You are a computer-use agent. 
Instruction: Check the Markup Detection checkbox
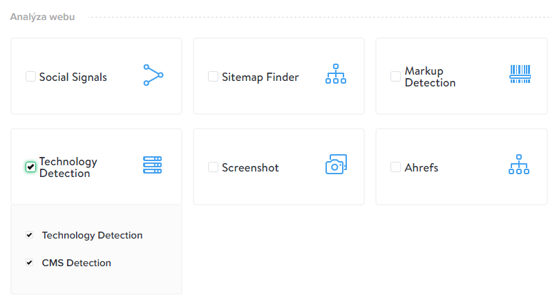(395, 76)
